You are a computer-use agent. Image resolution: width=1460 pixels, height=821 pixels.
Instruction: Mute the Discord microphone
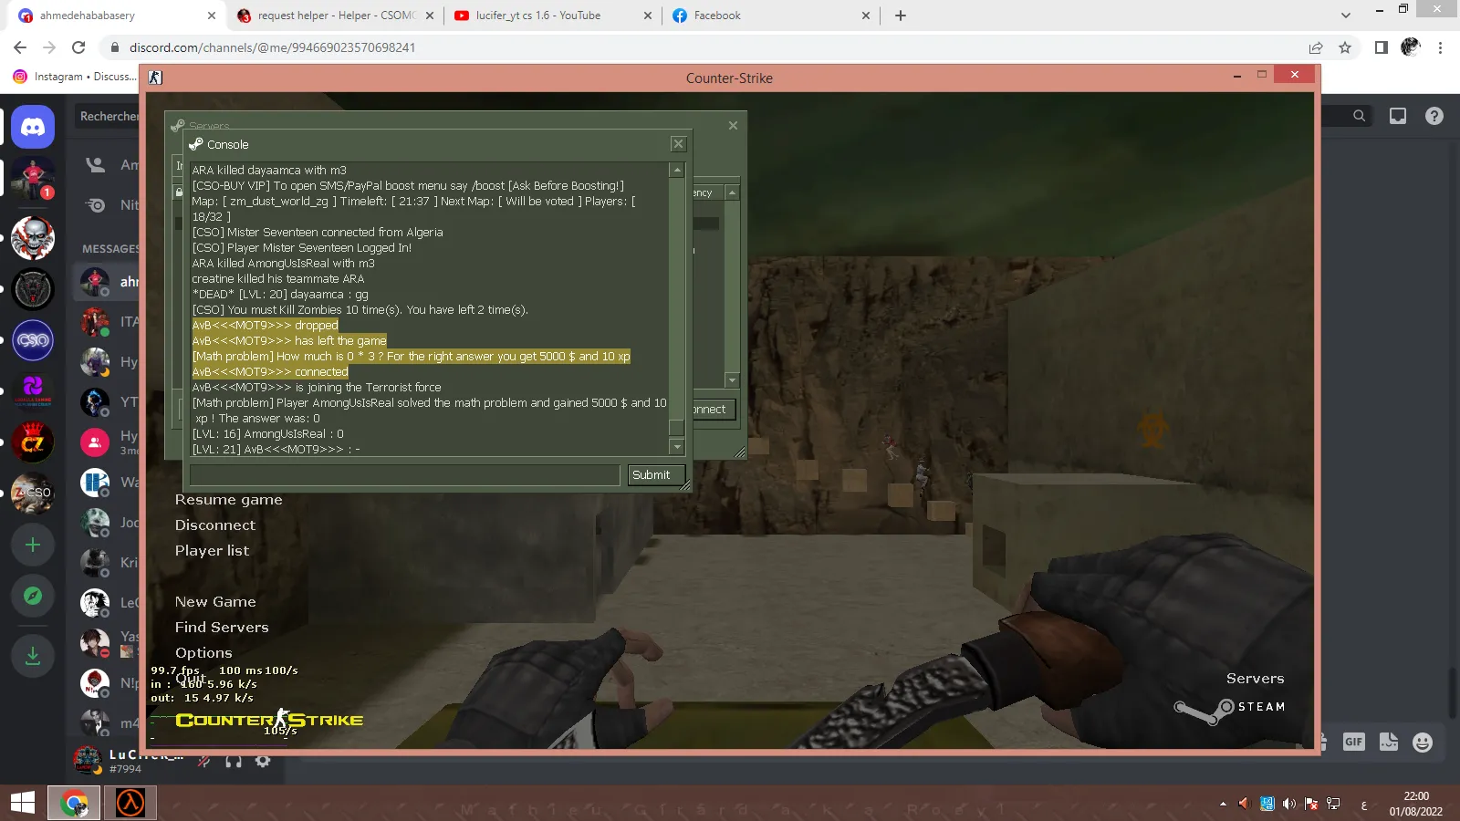tap(204, 761)
